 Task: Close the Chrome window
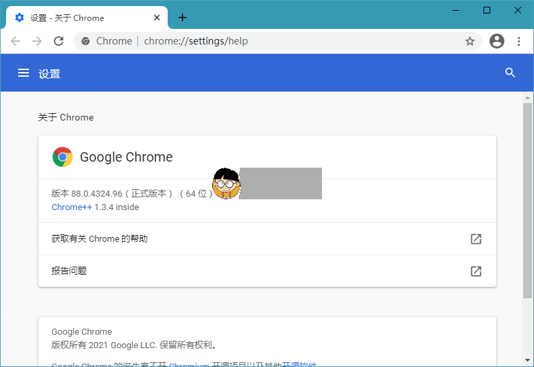pyautogui.click(x=518, y=10)
